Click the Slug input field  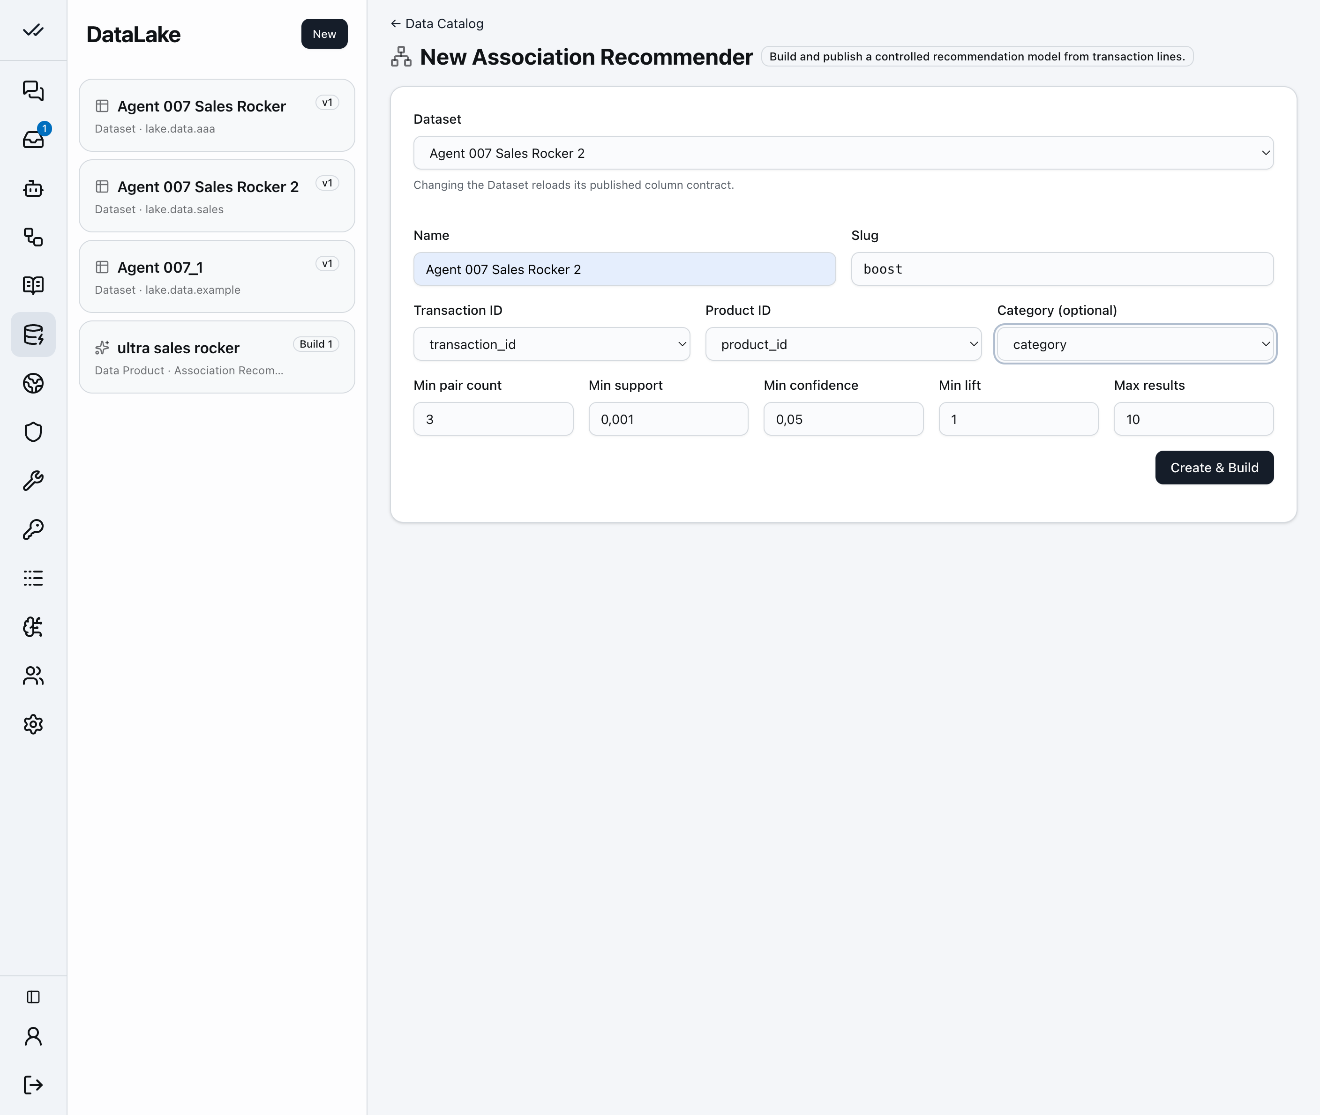pos(1062,269)
